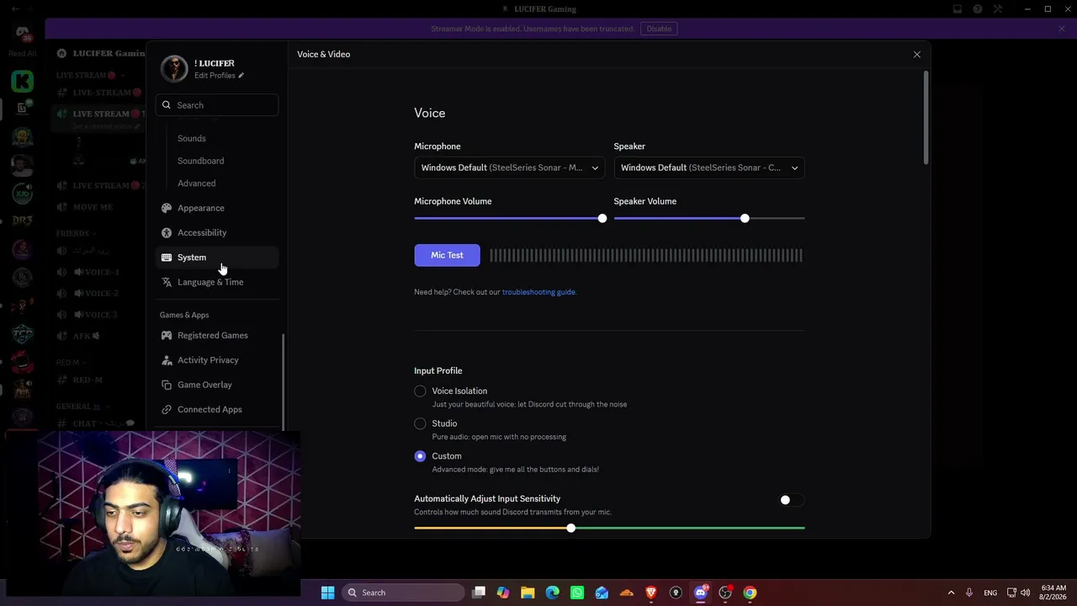Open Discord help icon in title bar

tap(978, 9)
